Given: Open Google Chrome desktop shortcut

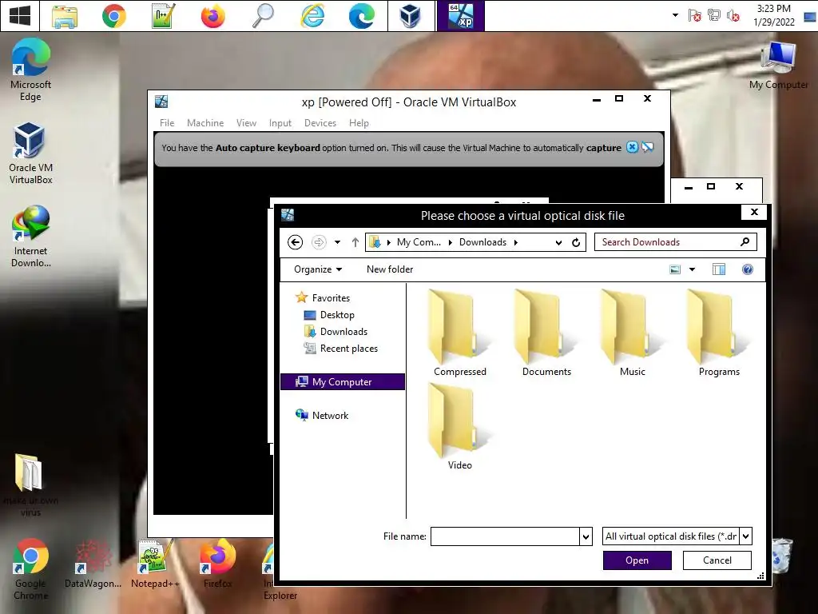Looking at the screenshot, I should point(30,569).
